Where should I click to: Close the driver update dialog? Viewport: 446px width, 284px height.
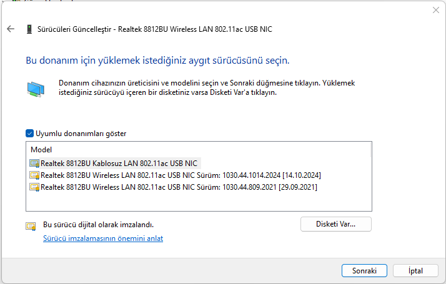pyautogui.click(x=436, y=10)
